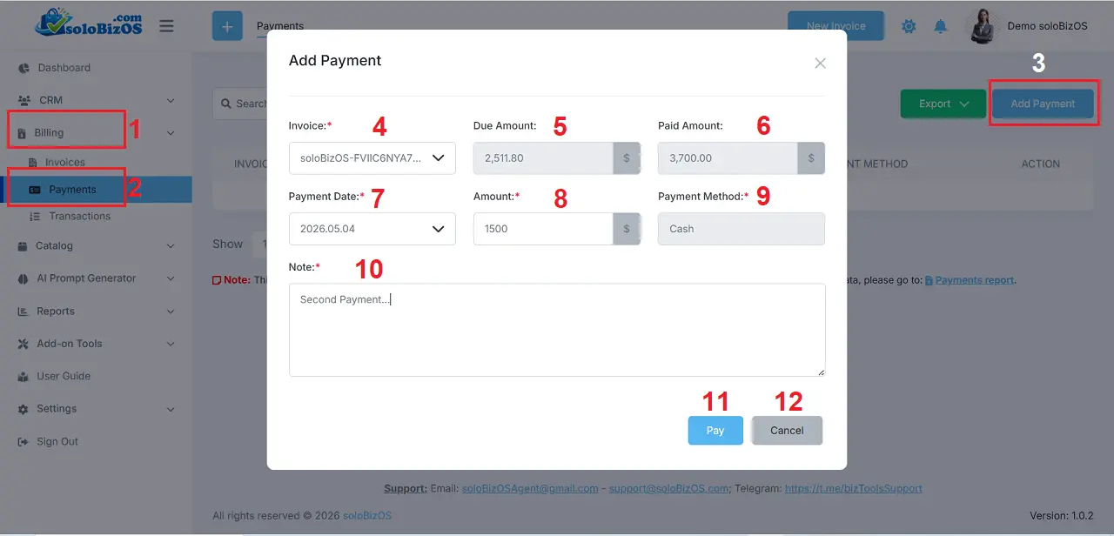1114x536 pixels.
Task: Click the Dashboard icon in sidebar
Action: pos(23,68)
